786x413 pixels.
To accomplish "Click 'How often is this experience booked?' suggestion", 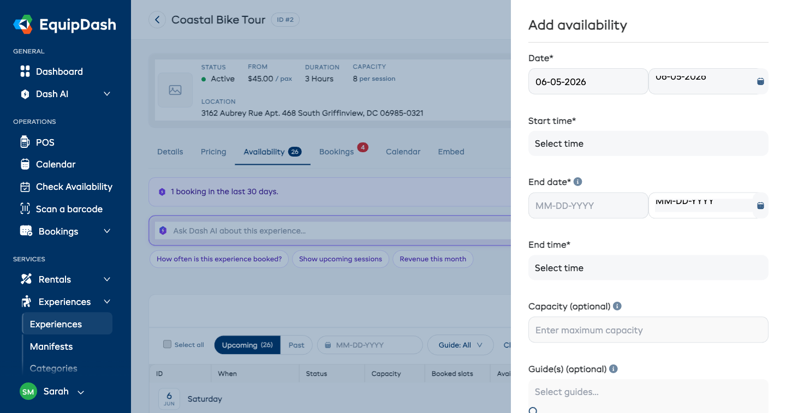I will [219, 259].
